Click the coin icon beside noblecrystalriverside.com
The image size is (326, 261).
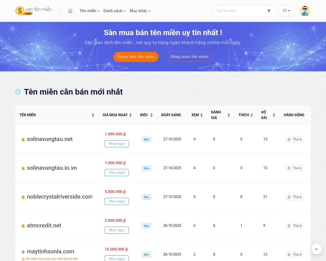click(23, 197)
